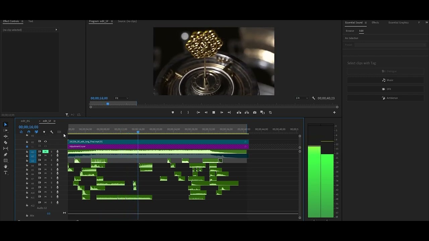
Task: Go to In point
Action: click(198, 112)
